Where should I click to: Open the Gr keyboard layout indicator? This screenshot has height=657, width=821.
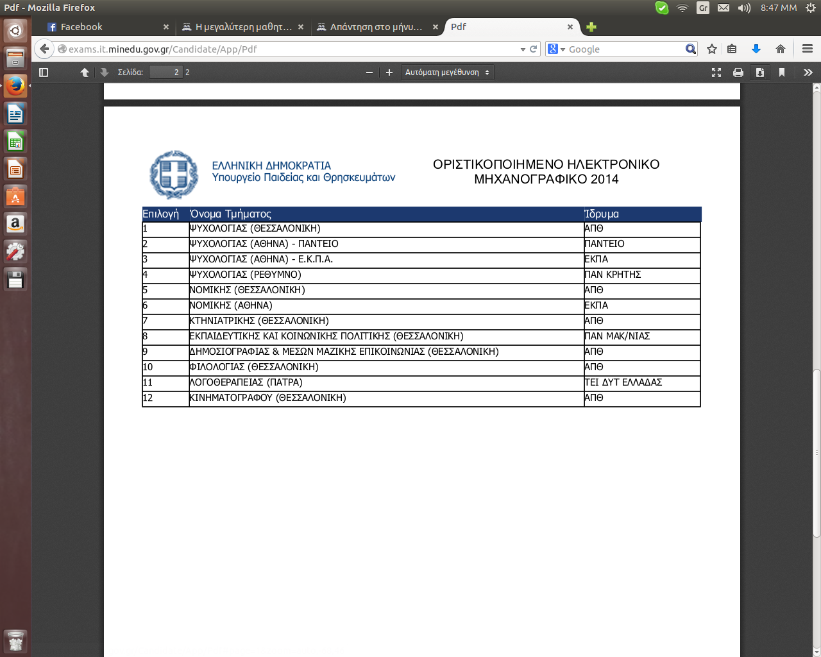pyautogui.click(x=703, y=8)
